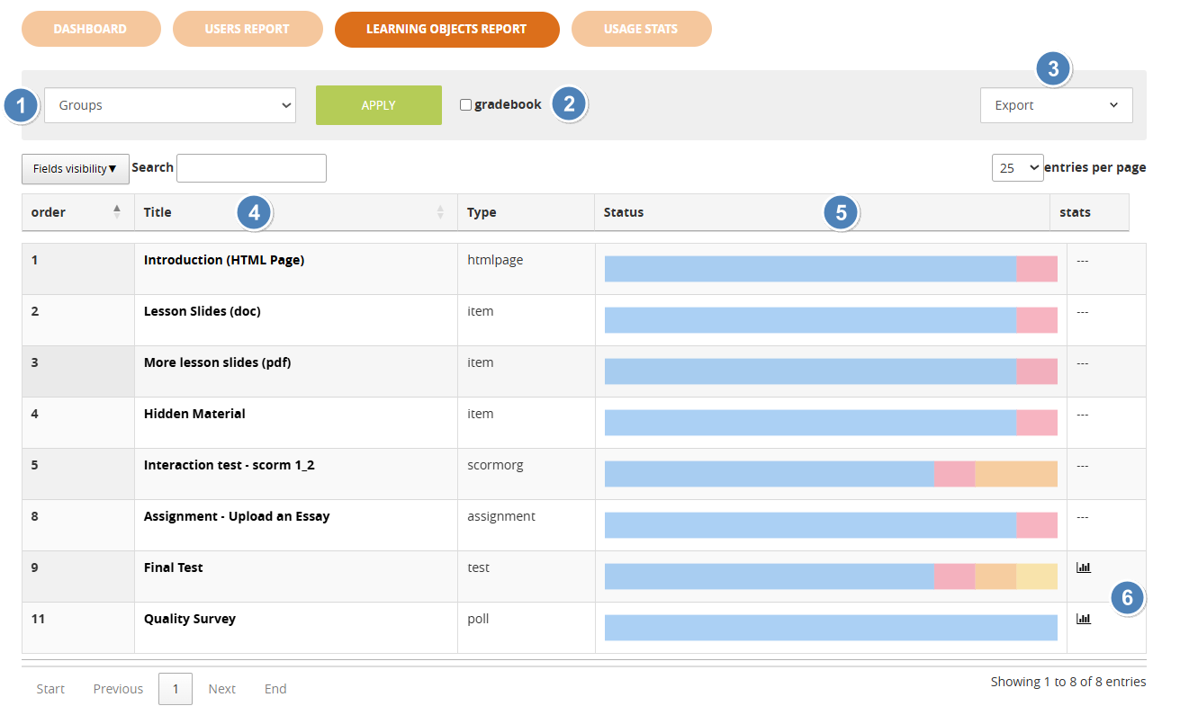Click the order column sort arrows

(116, 212)
